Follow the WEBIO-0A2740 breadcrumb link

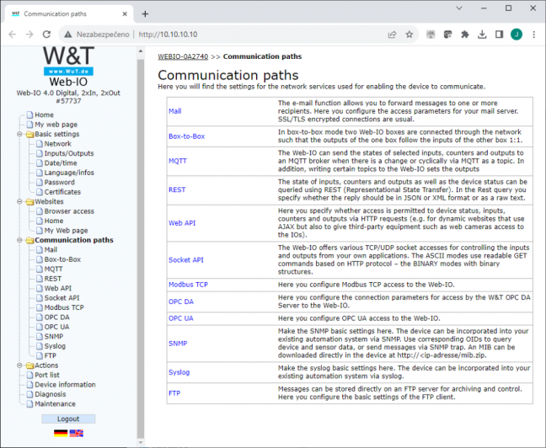183,56
